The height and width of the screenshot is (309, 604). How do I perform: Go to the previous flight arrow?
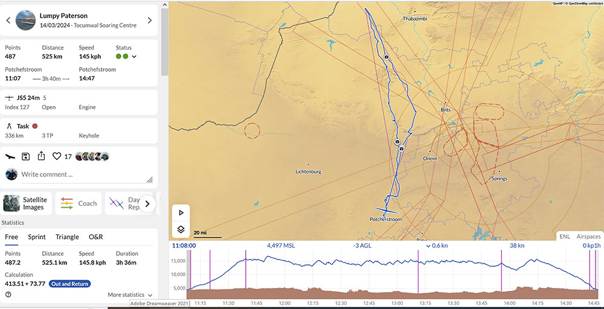(8, 20)
